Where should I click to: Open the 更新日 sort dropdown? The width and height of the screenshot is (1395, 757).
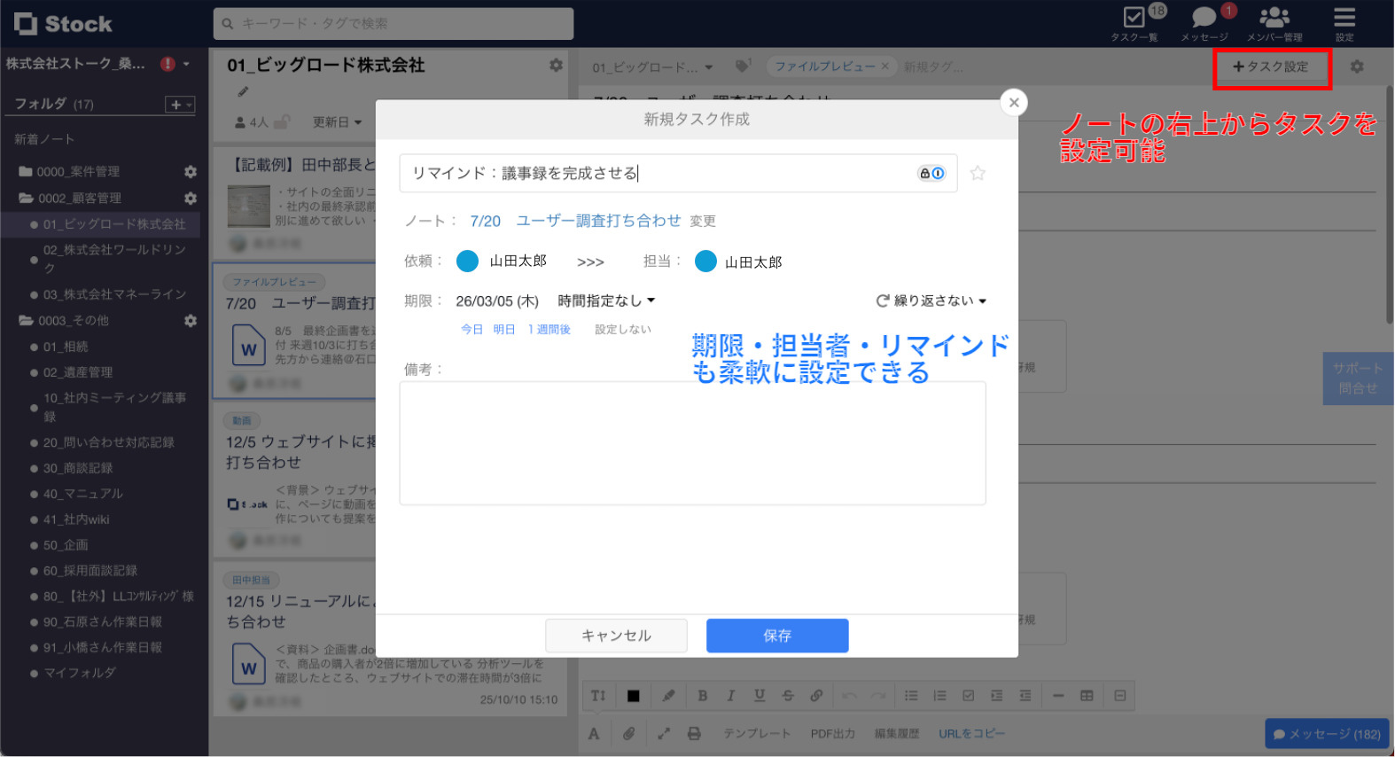337,122
